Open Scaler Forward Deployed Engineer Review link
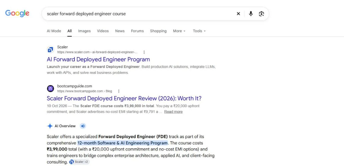The height and width of the screenshot is (168, 344). 124,98
